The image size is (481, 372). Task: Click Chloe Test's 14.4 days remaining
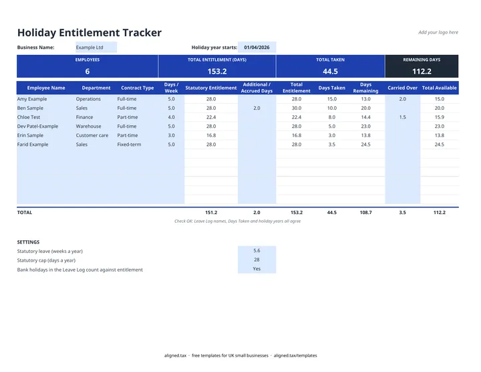point(365,117)
